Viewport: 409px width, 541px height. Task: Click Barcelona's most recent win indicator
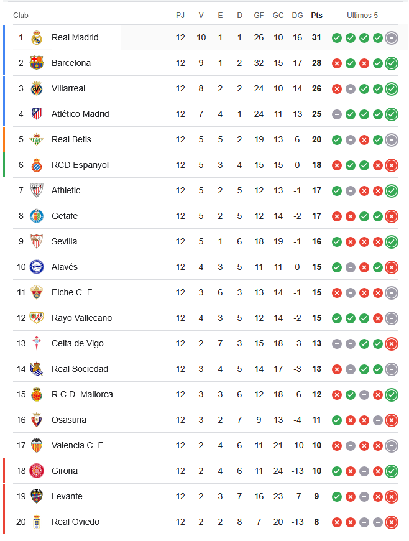(392, 63)
